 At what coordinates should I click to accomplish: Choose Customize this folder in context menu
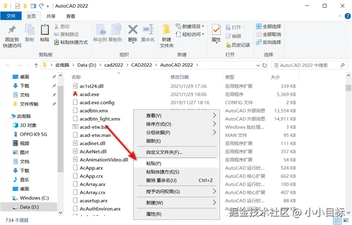coord(177,152)
